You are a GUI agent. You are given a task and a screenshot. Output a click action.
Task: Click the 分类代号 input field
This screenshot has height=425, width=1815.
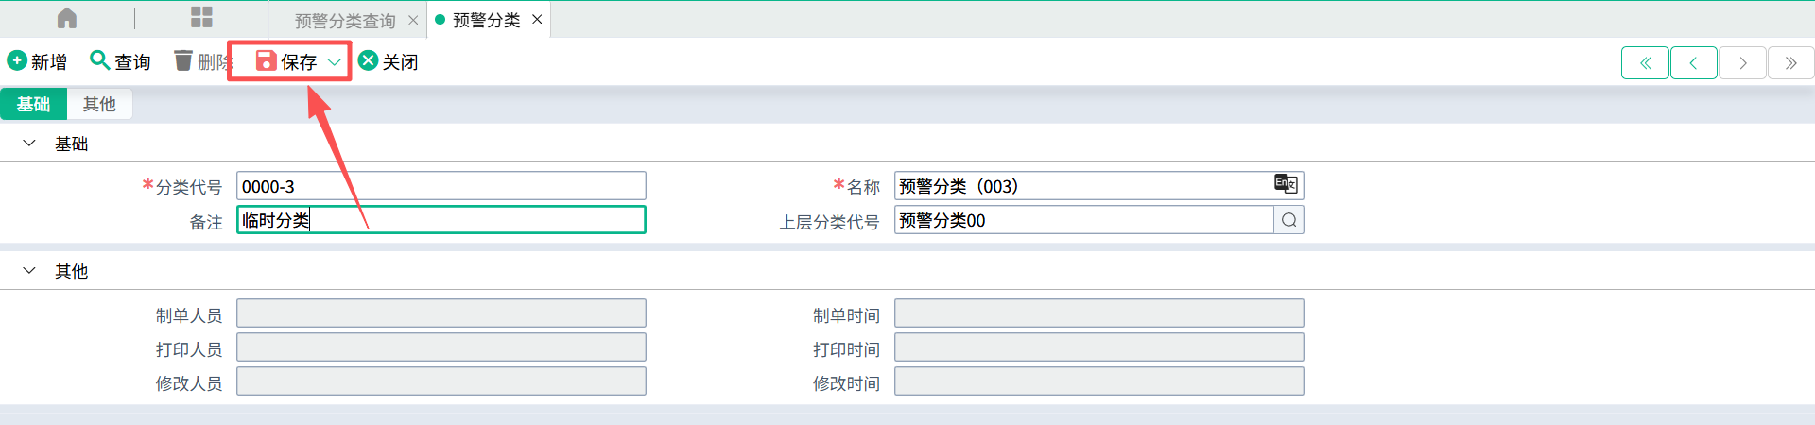click(441, 186)
